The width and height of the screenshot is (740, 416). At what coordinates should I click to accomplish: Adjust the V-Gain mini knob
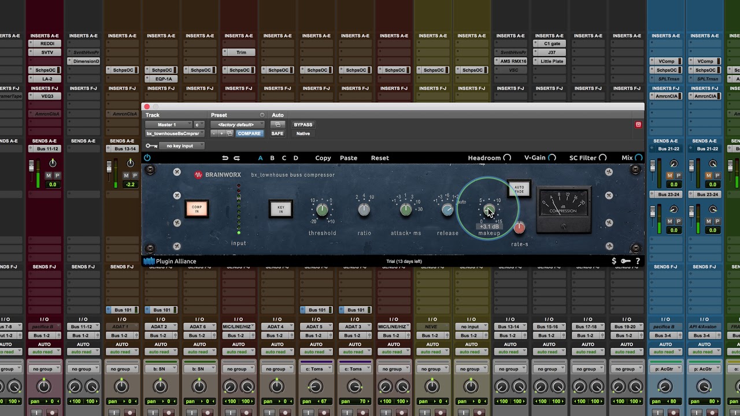tap(552, 158)
